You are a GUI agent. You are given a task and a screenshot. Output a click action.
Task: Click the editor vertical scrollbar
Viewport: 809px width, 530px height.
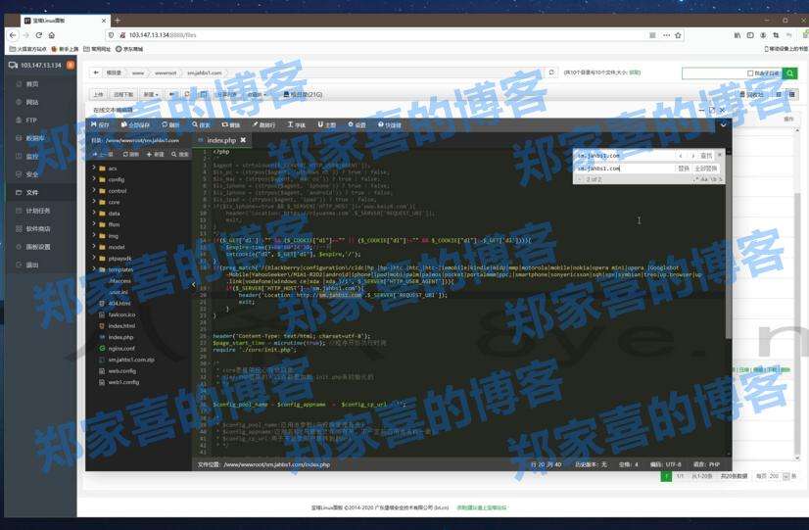pyautogui.click(x=729, y=248)
